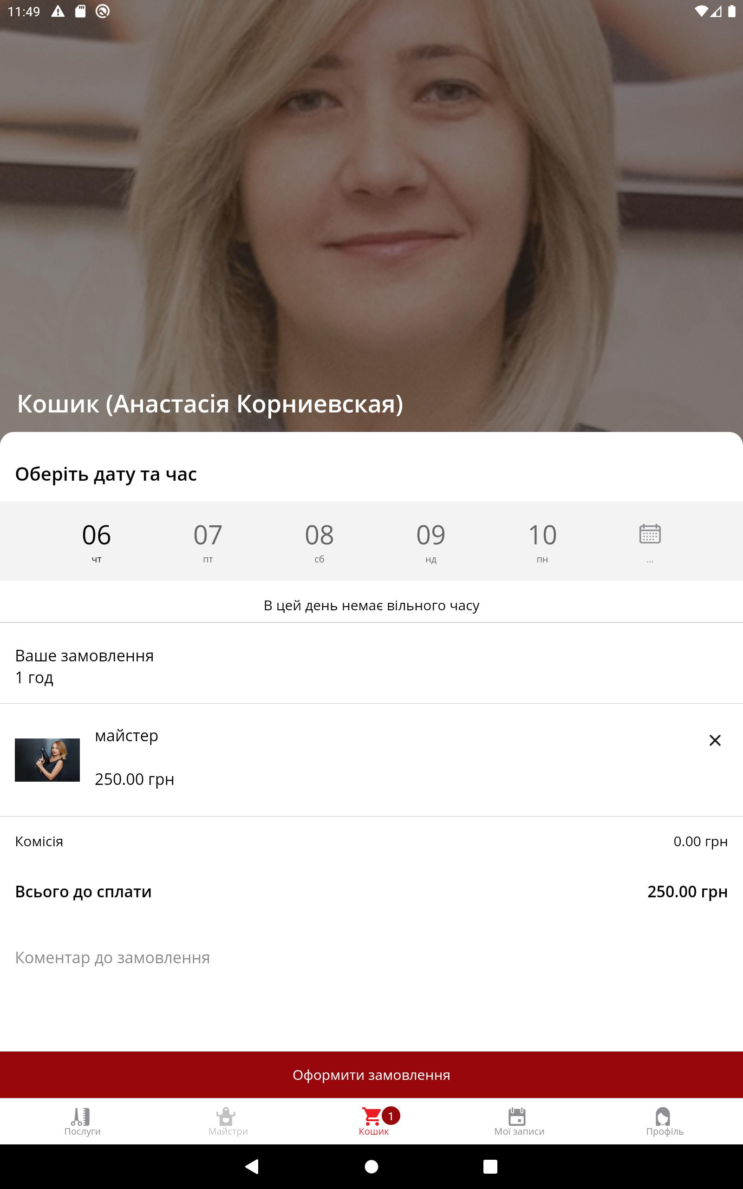Pick date 09 нд

pos(431,542)
